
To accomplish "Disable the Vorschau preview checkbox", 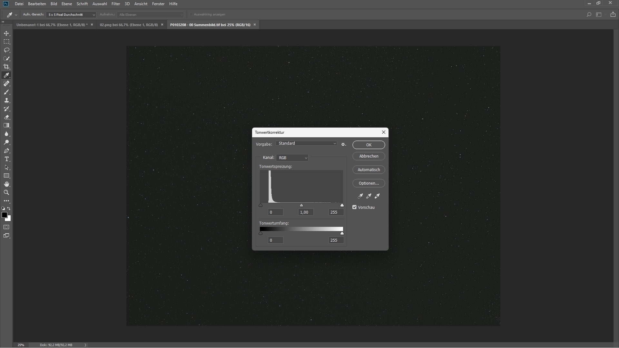I will pyautogui.click(x=354, y=207).
